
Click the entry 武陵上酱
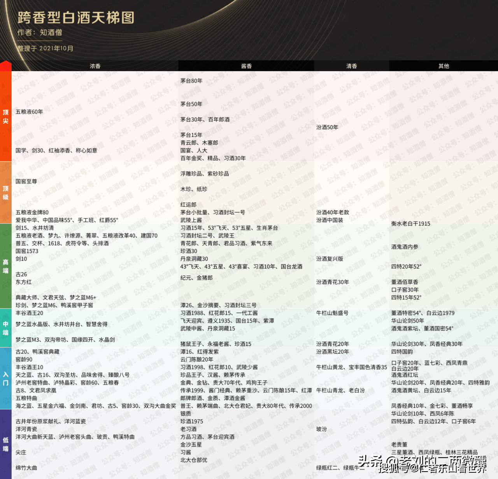coord(191,220)
